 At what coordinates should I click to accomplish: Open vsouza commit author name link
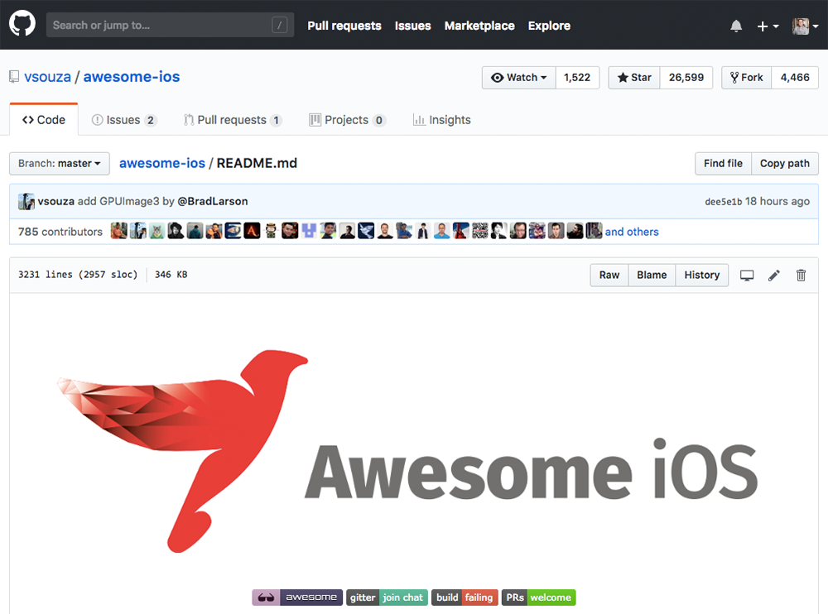click(x=56, y=201)
